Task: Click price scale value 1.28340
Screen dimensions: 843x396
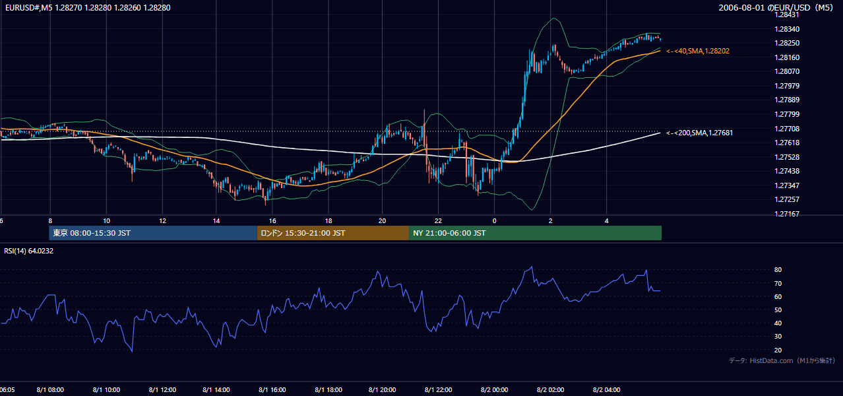Action: pyautogui.click(x=786, y=29)
